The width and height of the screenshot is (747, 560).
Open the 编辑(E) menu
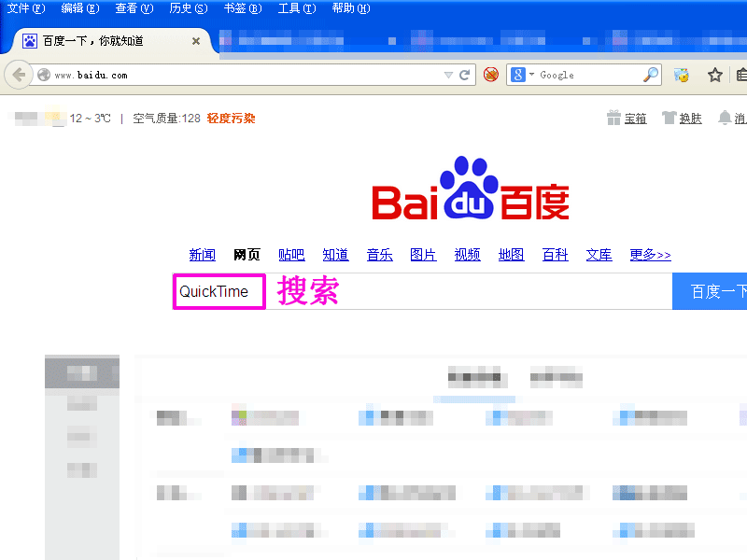[x=80, y=8]
